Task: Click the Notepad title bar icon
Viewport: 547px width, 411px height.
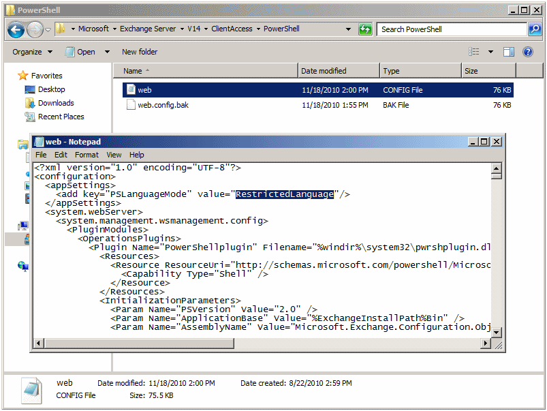Action: [39, 141]
